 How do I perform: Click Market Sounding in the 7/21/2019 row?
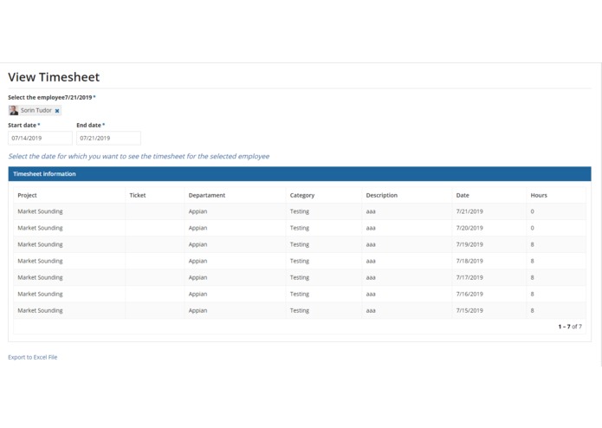[40, 211]
